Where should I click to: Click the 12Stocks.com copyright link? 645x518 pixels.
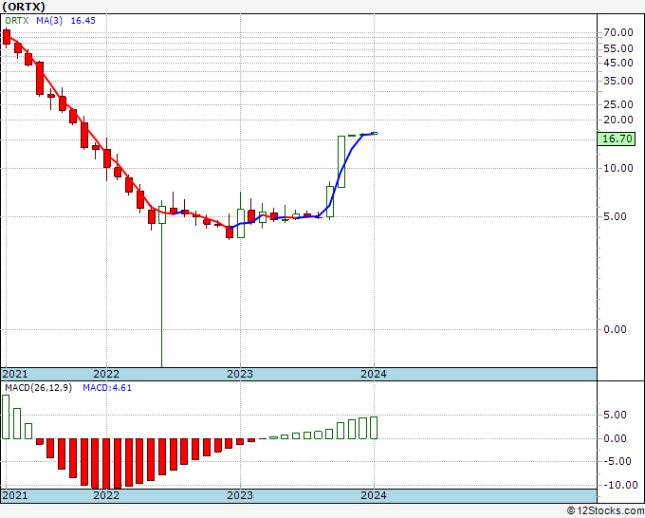coord(605,510)
